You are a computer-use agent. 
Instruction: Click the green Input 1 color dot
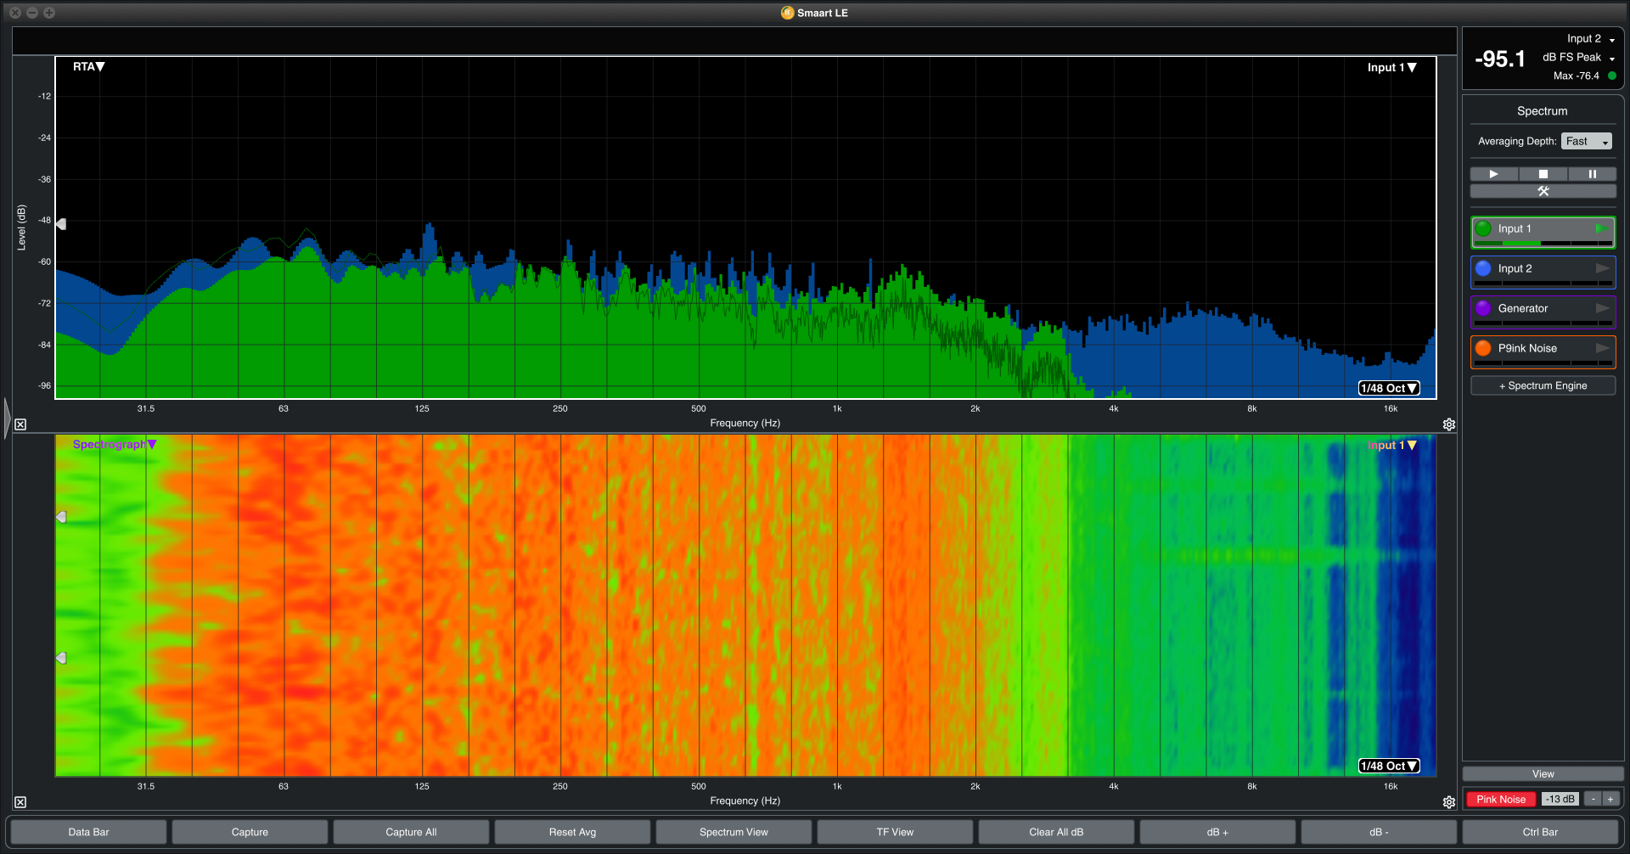click(1483, 228)
